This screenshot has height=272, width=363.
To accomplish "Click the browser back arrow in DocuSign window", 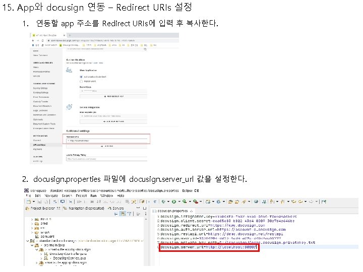I will (33, 40).
